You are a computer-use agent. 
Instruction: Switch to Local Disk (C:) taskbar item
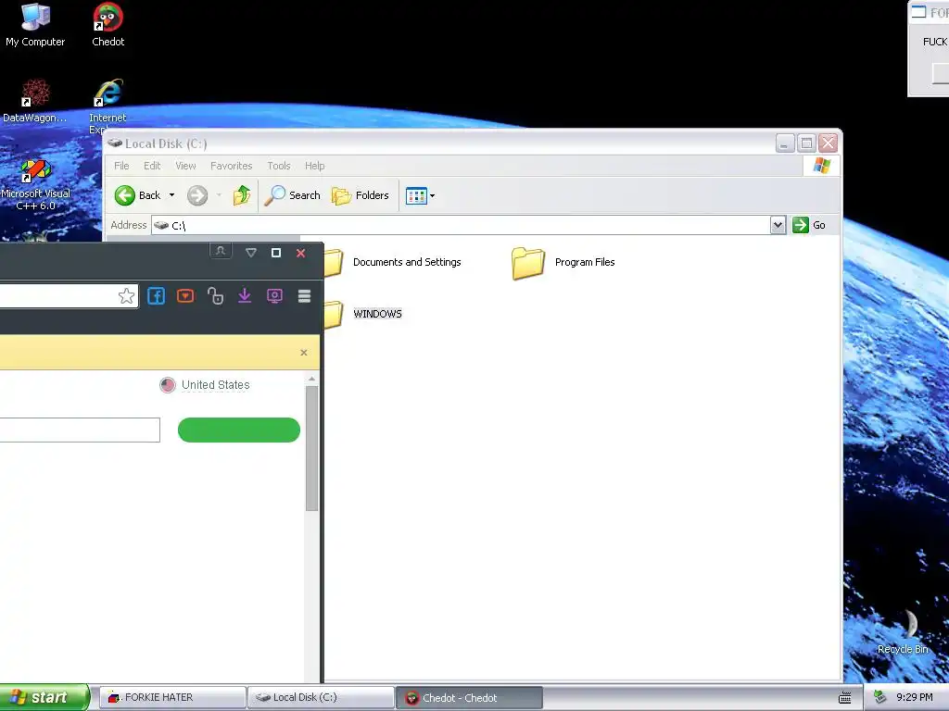pyautogui.click(x=321, y=697)
